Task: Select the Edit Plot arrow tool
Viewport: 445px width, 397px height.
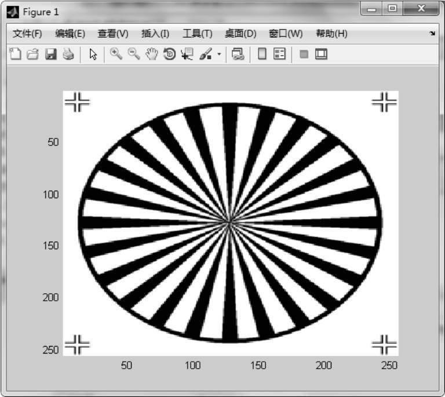Action: 93,54
